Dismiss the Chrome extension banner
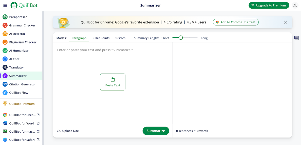 pos(285,22)
